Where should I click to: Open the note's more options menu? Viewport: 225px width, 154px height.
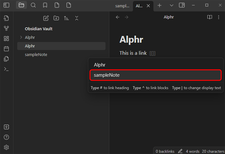tap(219, 17)
